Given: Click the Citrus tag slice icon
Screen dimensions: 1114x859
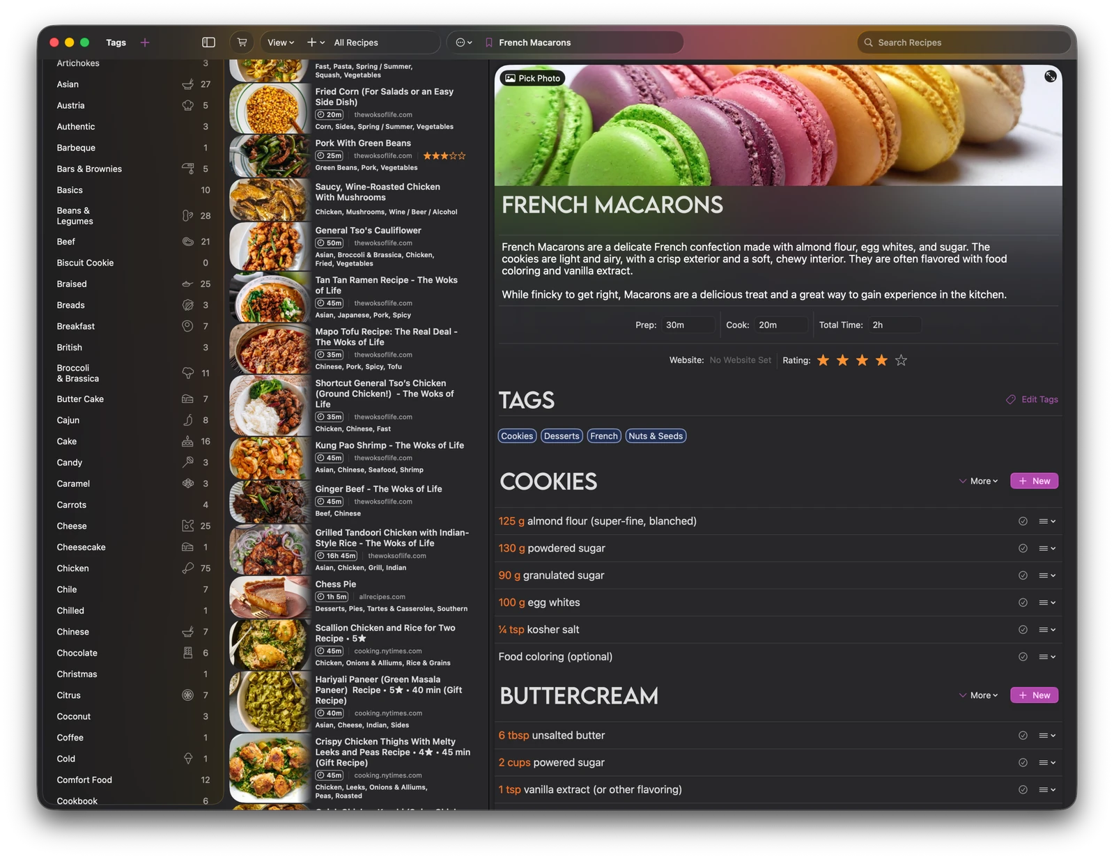Looking at the screenshot, I should [x=187, y=695].
